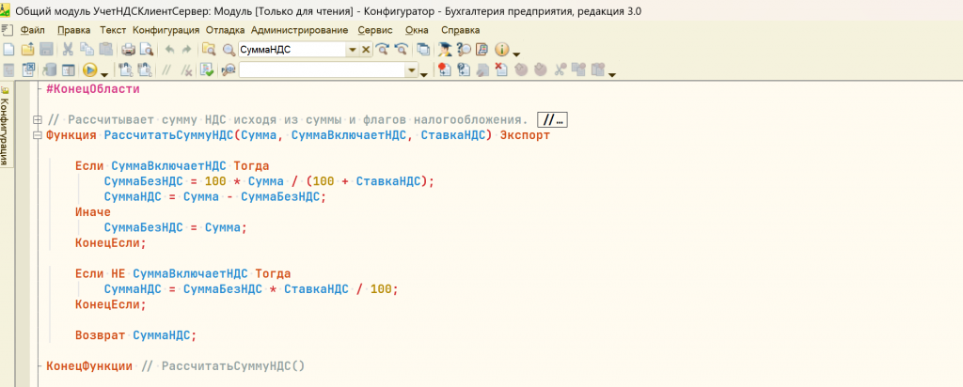The height and width of the screenshot is (387, 963).
Task: Expand second toolbar overflow arrow at far right
Action: tap(611, 75)
